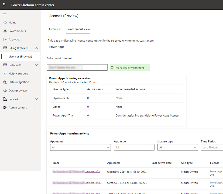This screenshot has width=223, height=194.
Task: Open the License type filter dropdown
Action: coord(178,148)
